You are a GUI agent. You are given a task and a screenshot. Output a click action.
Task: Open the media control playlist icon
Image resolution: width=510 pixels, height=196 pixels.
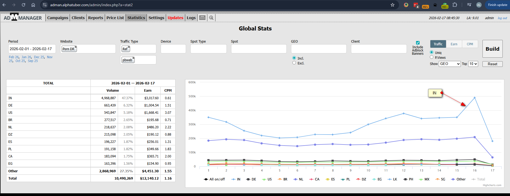469,5
